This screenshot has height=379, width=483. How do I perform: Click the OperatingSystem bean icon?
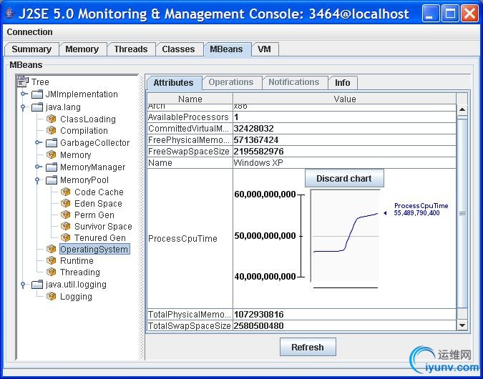pos(51,249)
